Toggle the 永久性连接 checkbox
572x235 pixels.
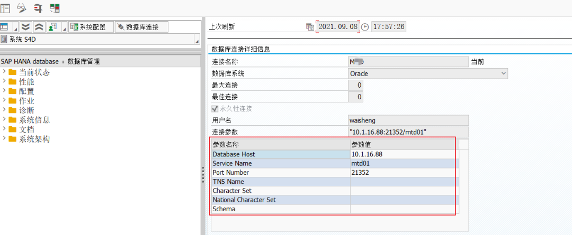(x=215, y=109)
